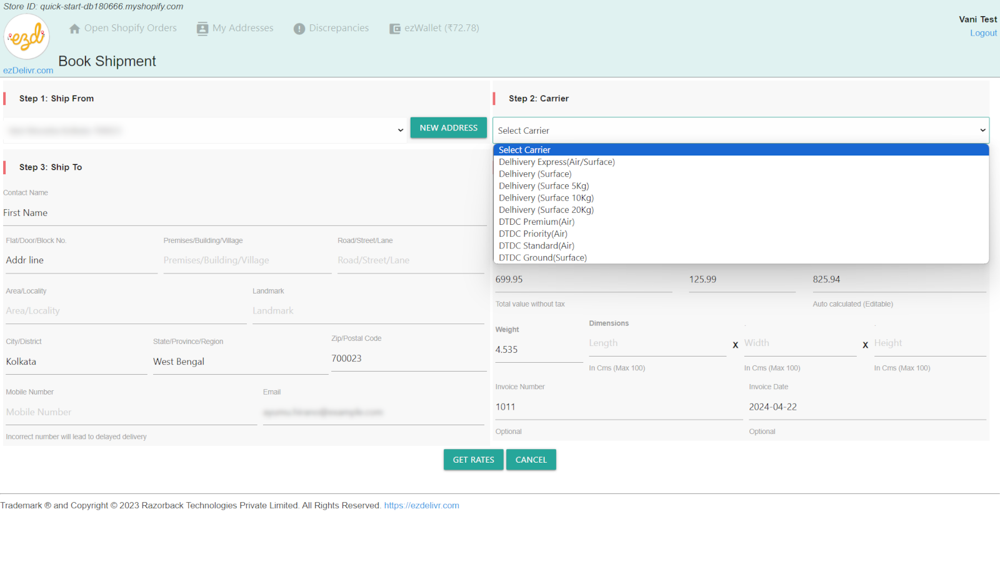Click the My Addresses contact book icon
Viewport: 1000px width, 562px height.
(x=202, y=29)
